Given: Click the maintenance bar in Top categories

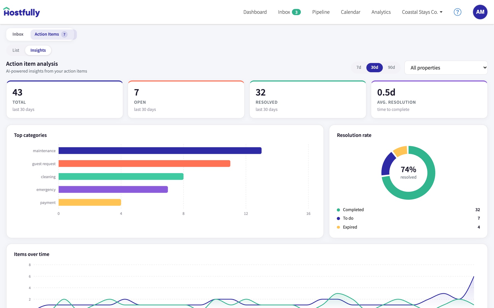Looking at the screenshot, I should [x=160, y=151].
